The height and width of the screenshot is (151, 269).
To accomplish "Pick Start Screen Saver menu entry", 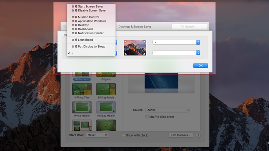I will 90,6.
